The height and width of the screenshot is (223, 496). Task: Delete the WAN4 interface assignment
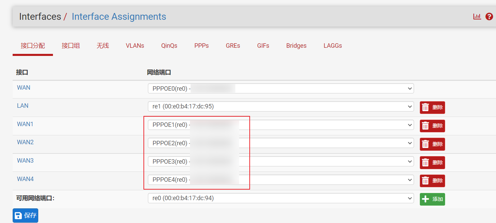point(432,181)
